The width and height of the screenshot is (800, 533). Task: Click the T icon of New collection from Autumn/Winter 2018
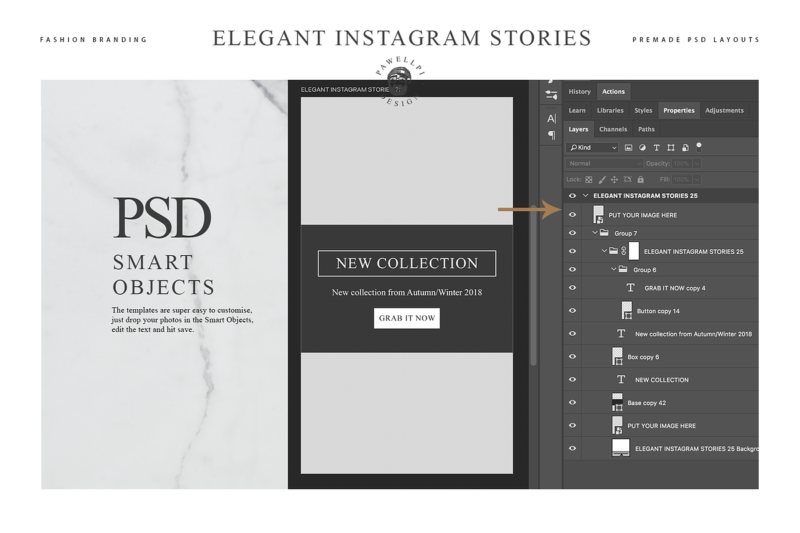621,334
